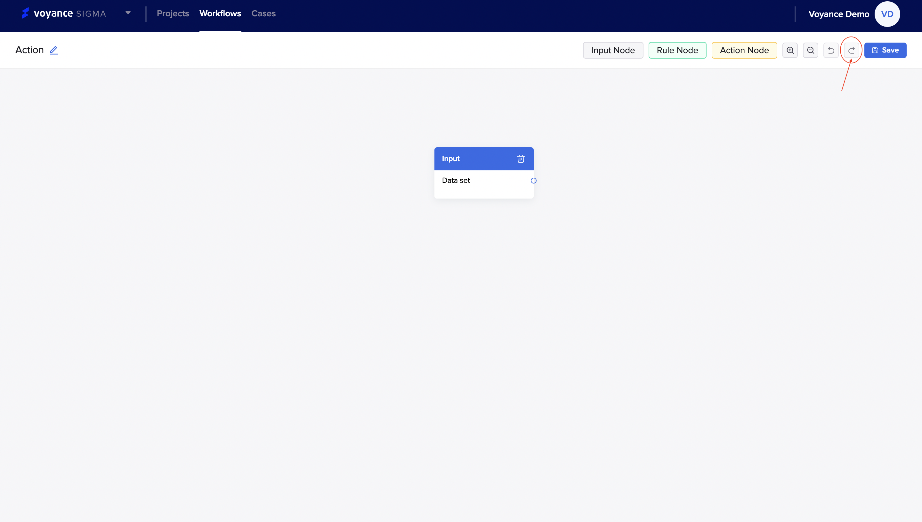This screenshot has height=522, width=922.
Task: Click the Action workflow title
Action: click(29, 50)
